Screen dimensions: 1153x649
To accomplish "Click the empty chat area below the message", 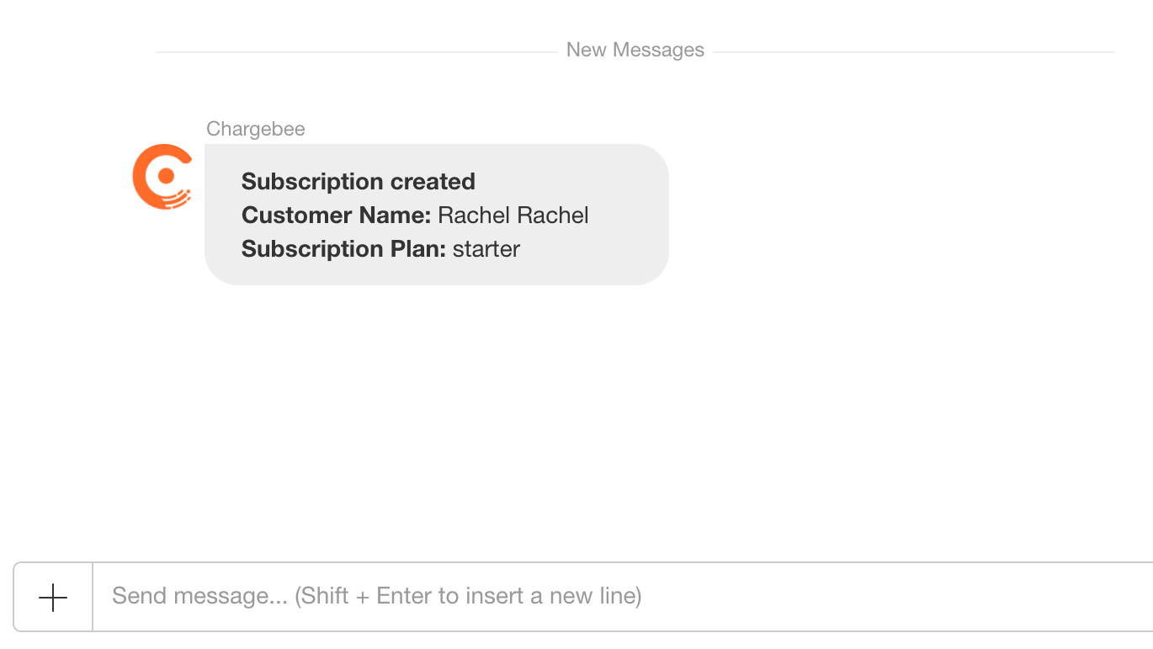I will point(589,421).
